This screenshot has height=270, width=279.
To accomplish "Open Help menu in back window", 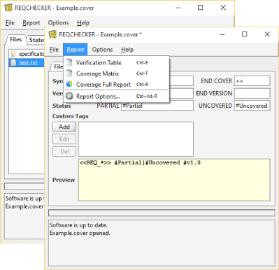I will [x=83, y=23].
